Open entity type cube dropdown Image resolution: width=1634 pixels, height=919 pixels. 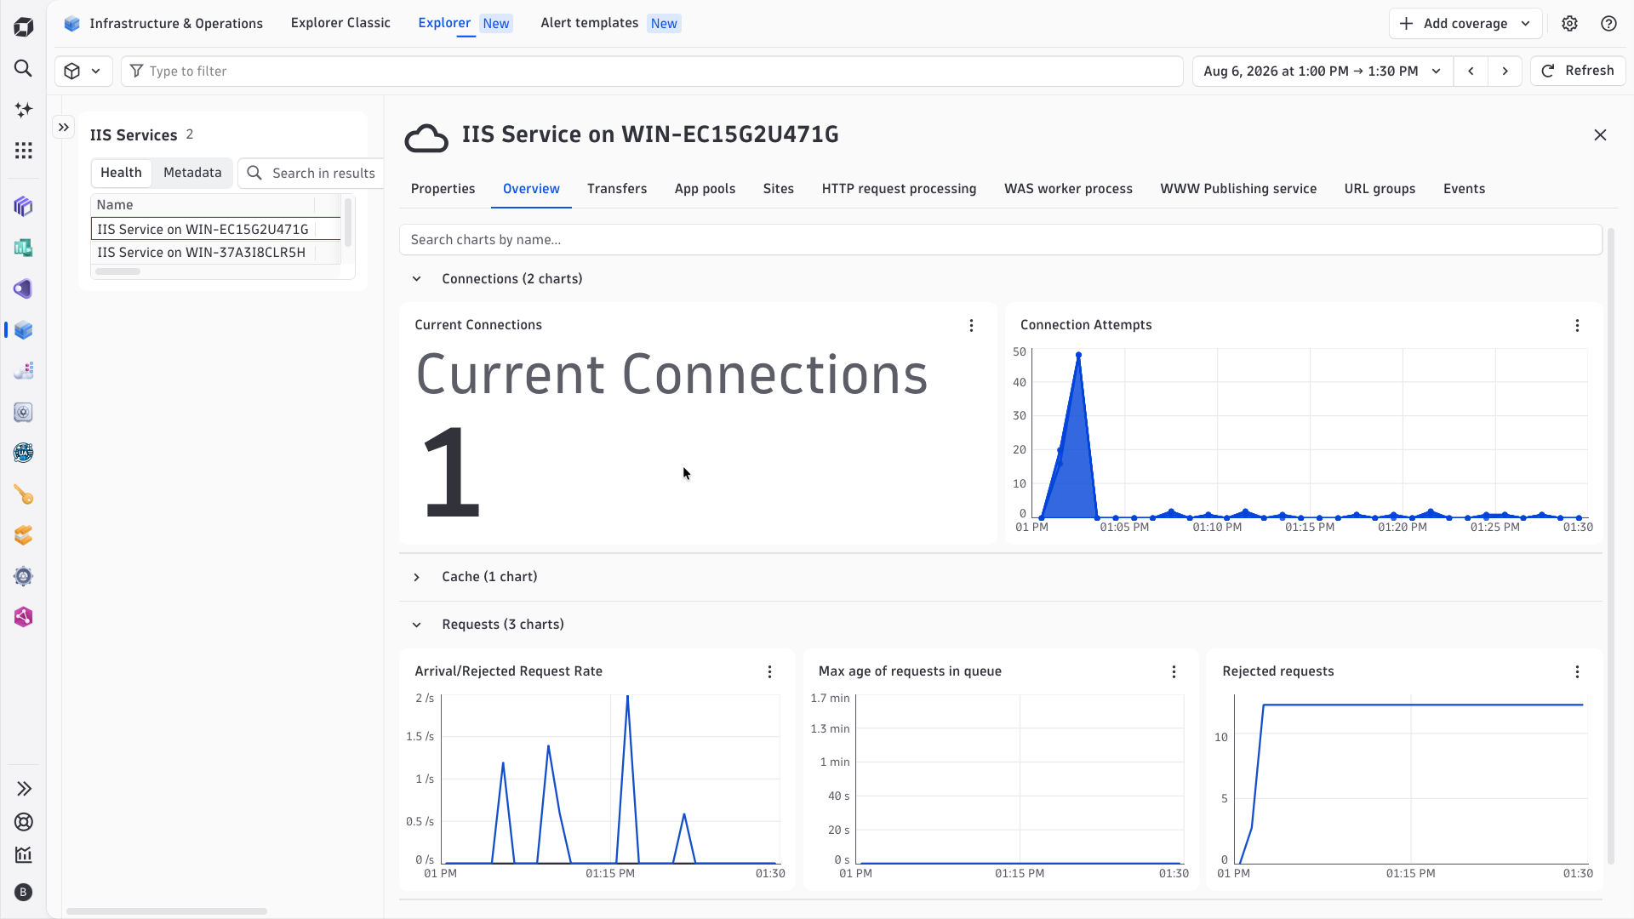point(83,71)
